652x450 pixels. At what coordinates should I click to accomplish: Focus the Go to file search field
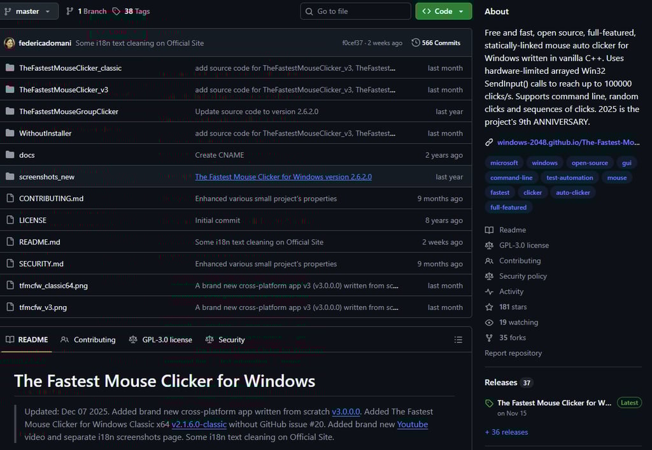point(355,11)
